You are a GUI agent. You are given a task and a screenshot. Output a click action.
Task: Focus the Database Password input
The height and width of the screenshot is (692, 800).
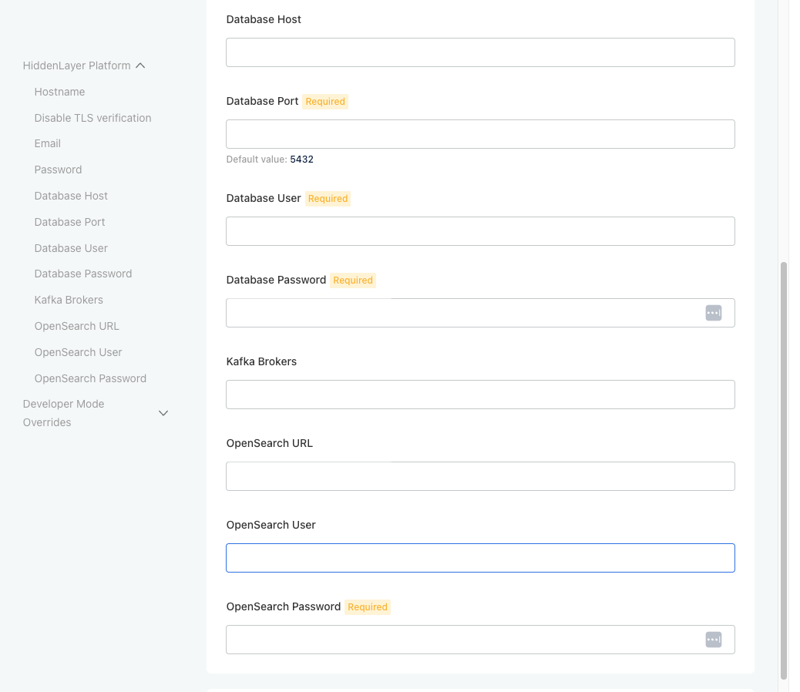(x=462, y=313)
